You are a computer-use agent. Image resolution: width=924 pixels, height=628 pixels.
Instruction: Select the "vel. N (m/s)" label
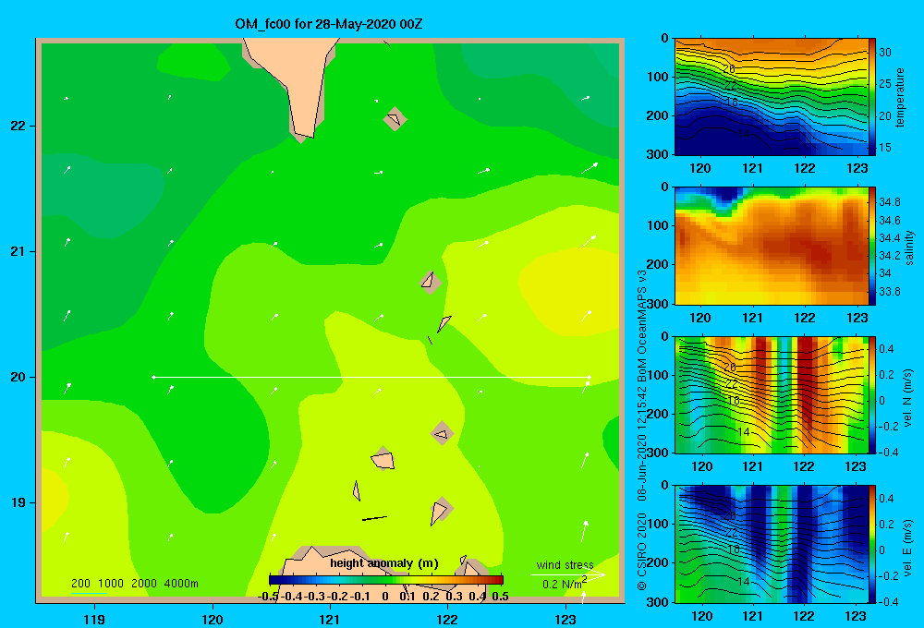[908, 398]
